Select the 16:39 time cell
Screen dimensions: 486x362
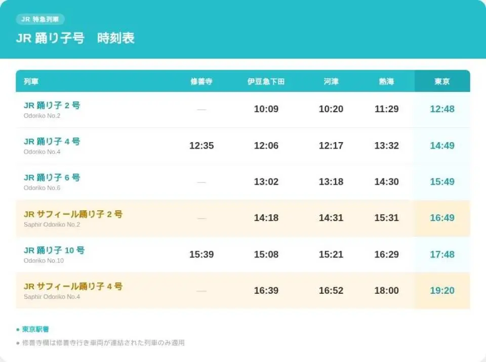click(x=266, y=291)
